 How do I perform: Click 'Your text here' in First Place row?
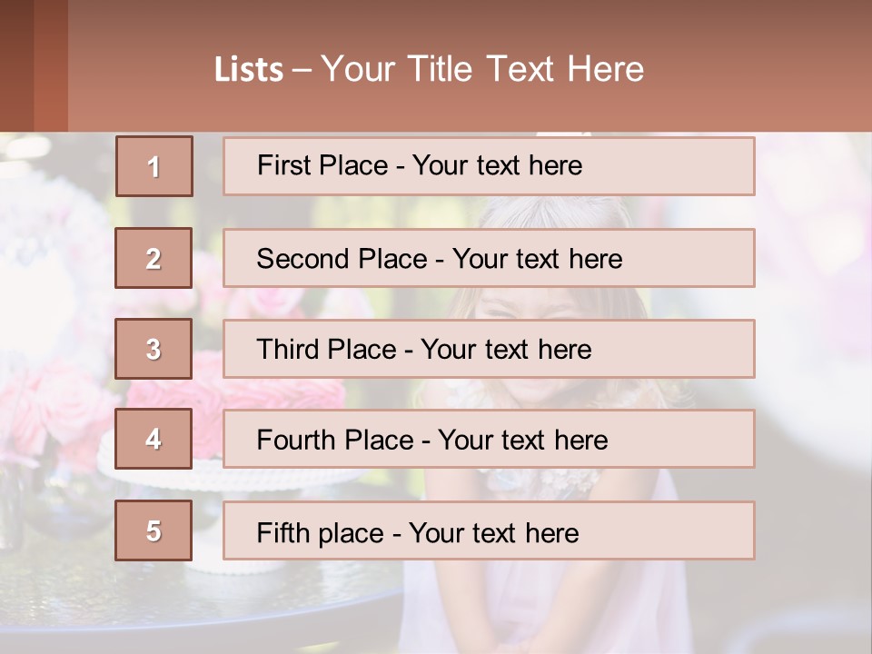click(x=497, y=165)
